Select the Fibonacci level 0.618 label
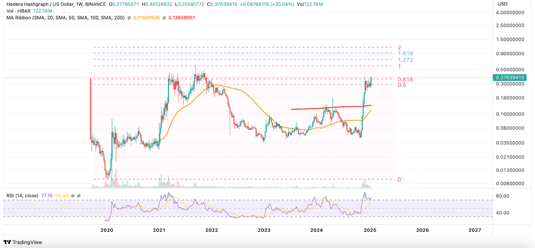535x248 pixels. pos(405,79)
